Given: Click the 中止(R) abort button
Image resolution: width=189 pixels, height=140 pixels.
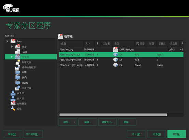Looking at the screenshot, I should 136,134.
